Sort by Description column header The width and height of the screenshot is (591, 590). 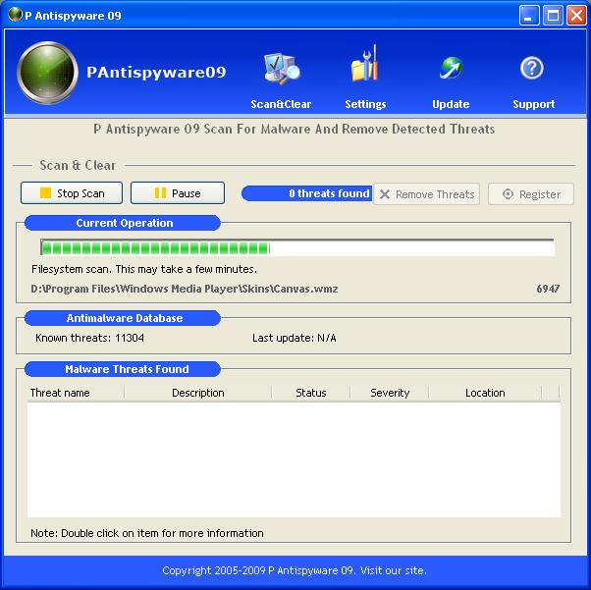pyautogui.click(x=197, y=393)
